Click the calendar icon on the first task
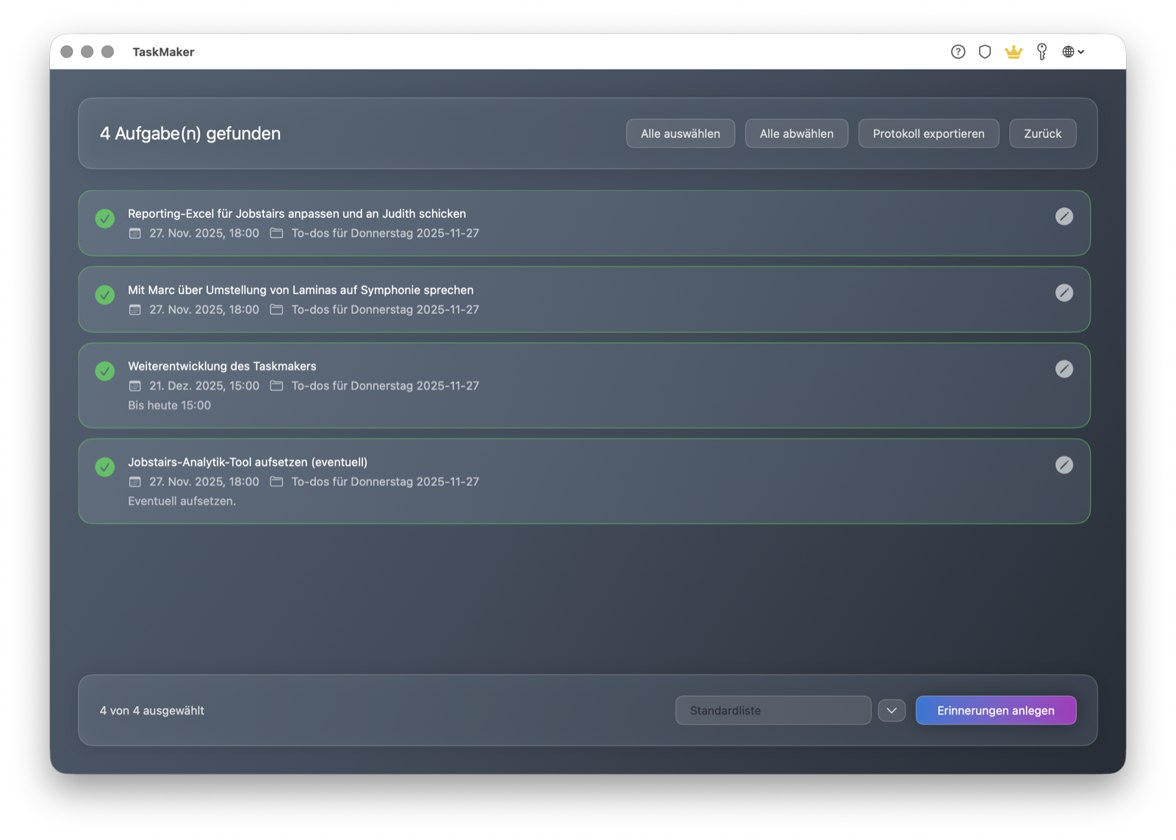The height and width of the screenshot is (840, 1176). (x=135, y=233)
